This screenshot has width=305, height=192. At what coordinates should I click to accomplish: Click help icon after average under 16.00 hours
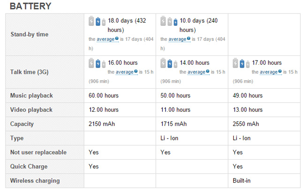tap(136, 72)
